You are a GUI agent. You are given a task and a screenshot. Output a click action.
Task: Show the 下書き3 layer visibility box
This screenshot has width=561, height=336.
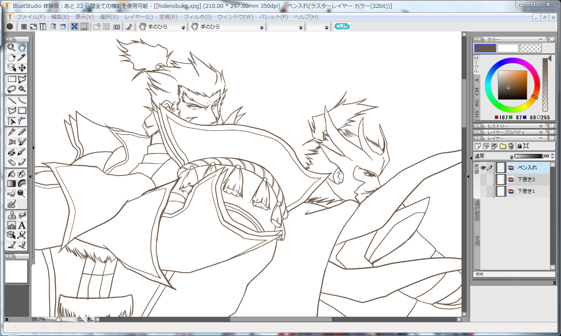click(x=483, y=179)
